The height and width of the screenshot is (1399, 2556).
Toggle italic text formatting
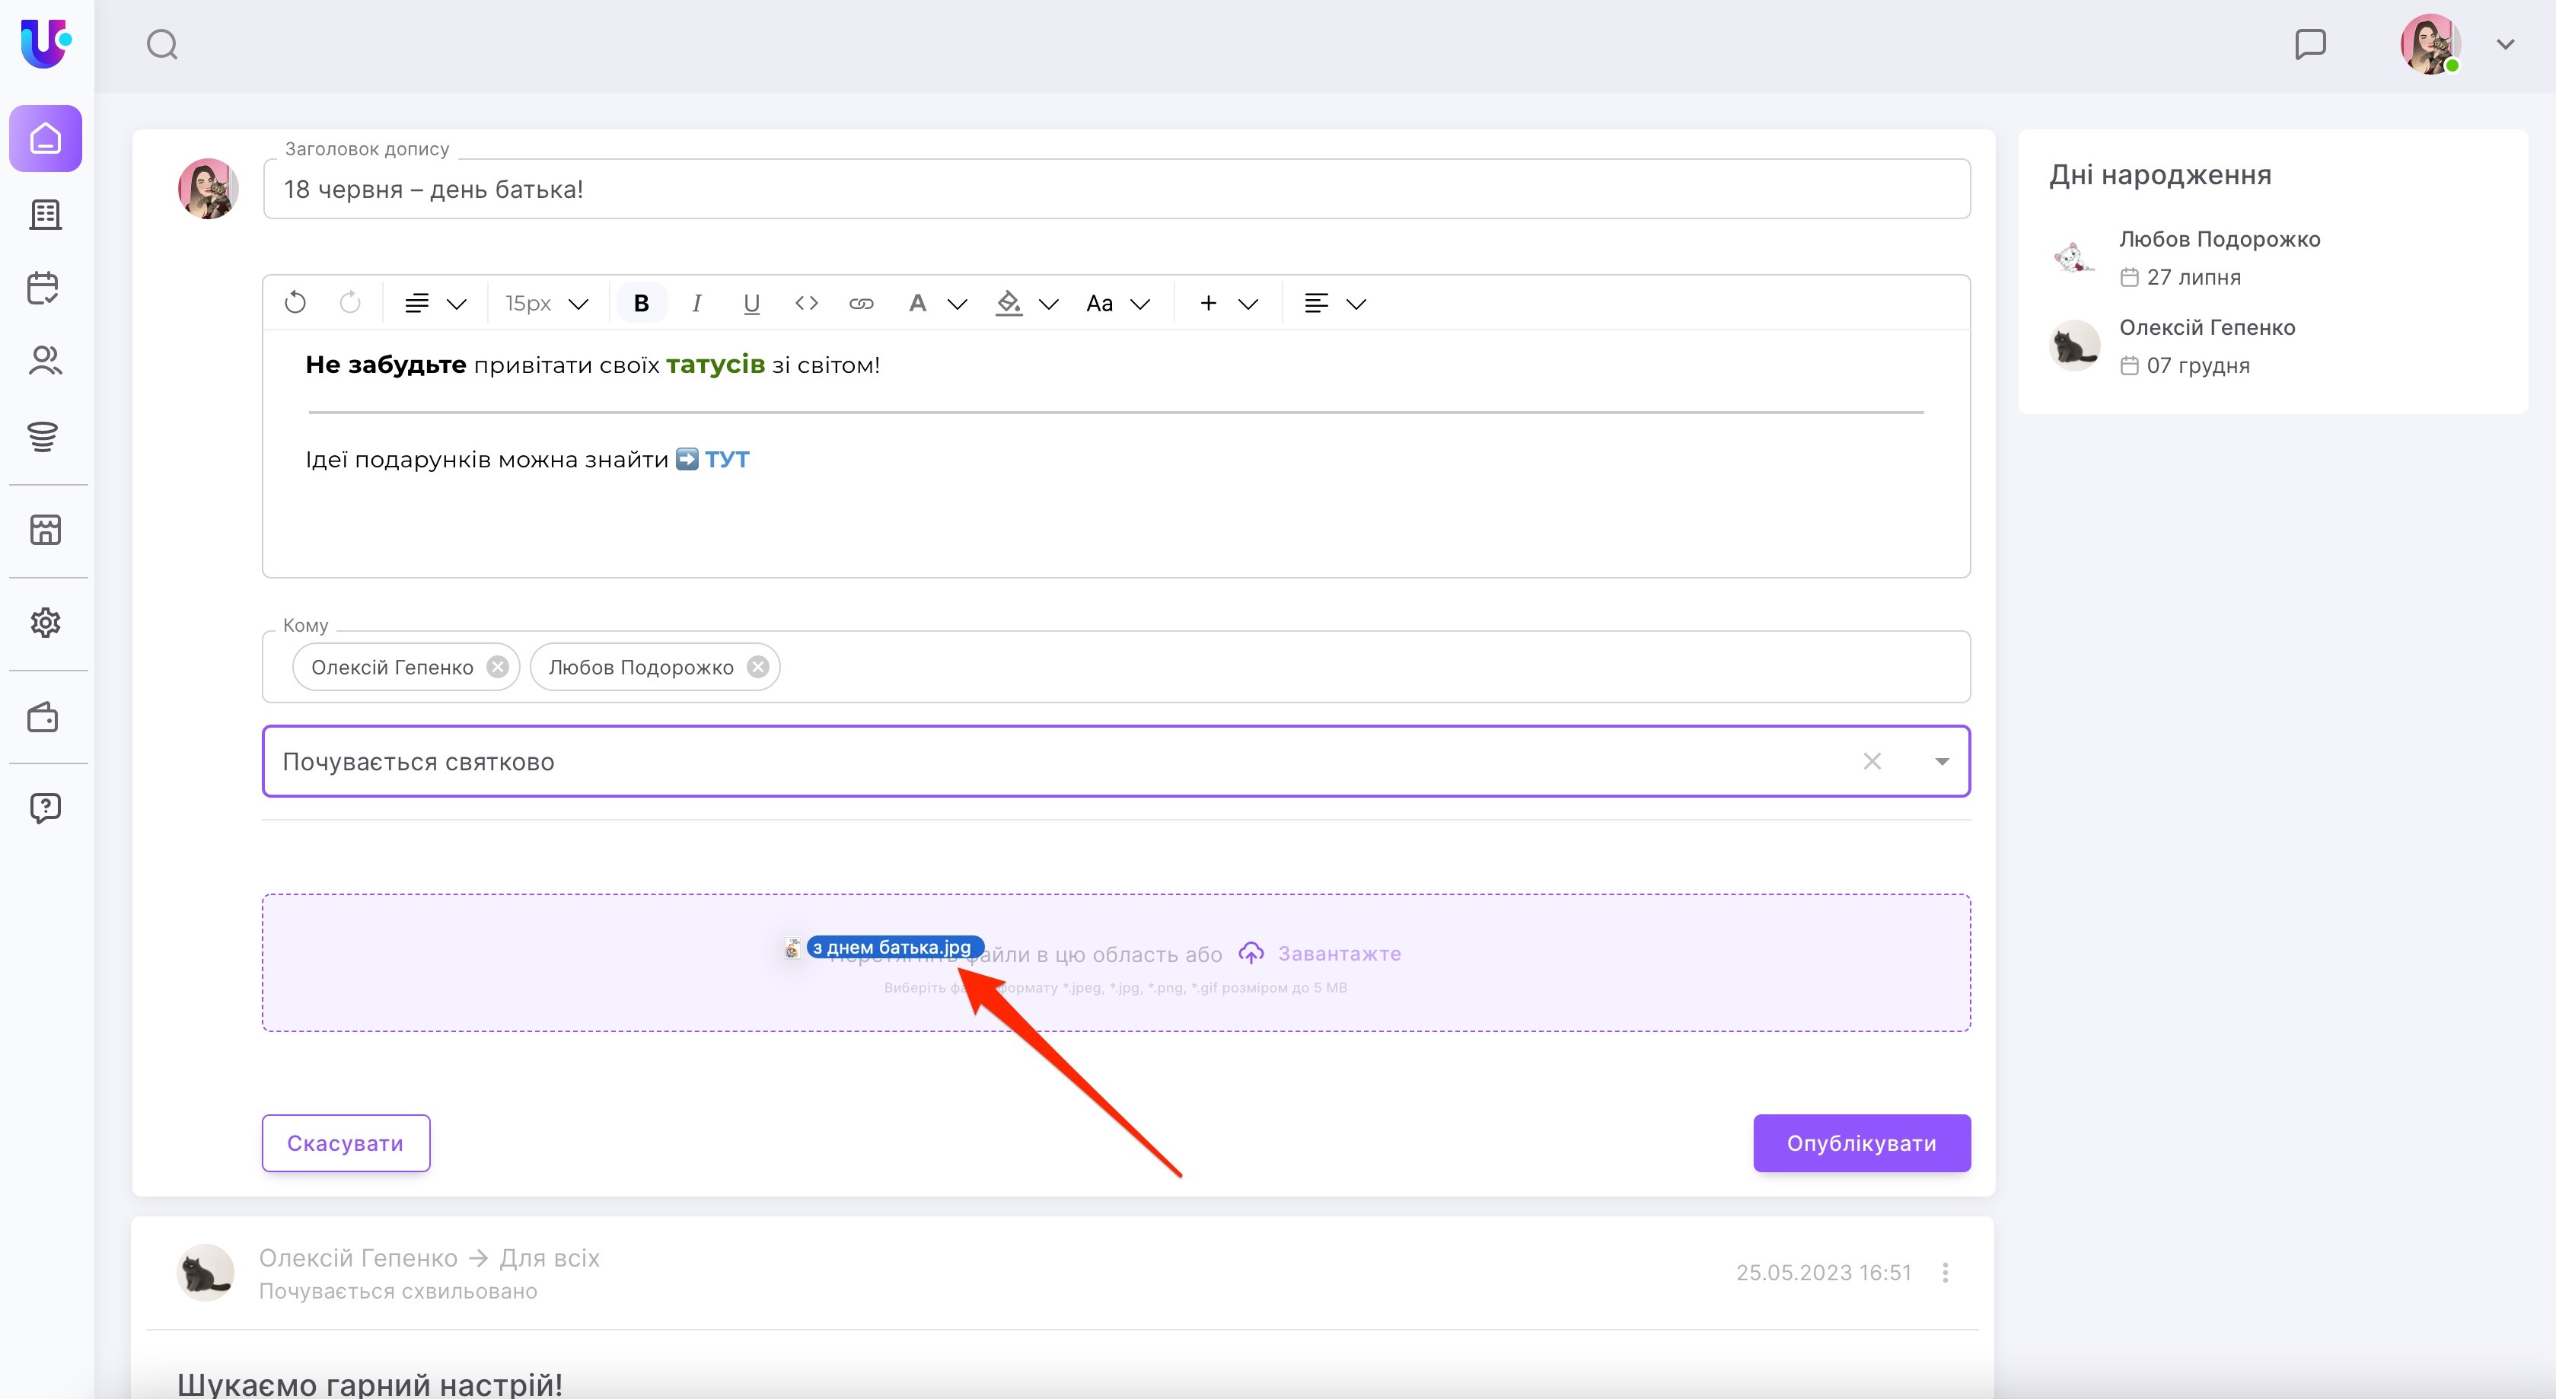tap(696, 304)
